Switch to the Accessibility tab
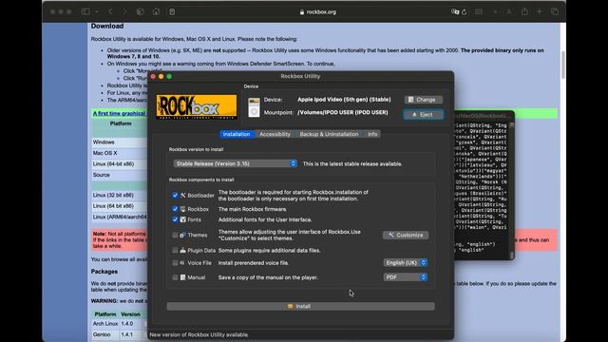Image resolution: width=608 pixels, height=342 pixels. 275,134
